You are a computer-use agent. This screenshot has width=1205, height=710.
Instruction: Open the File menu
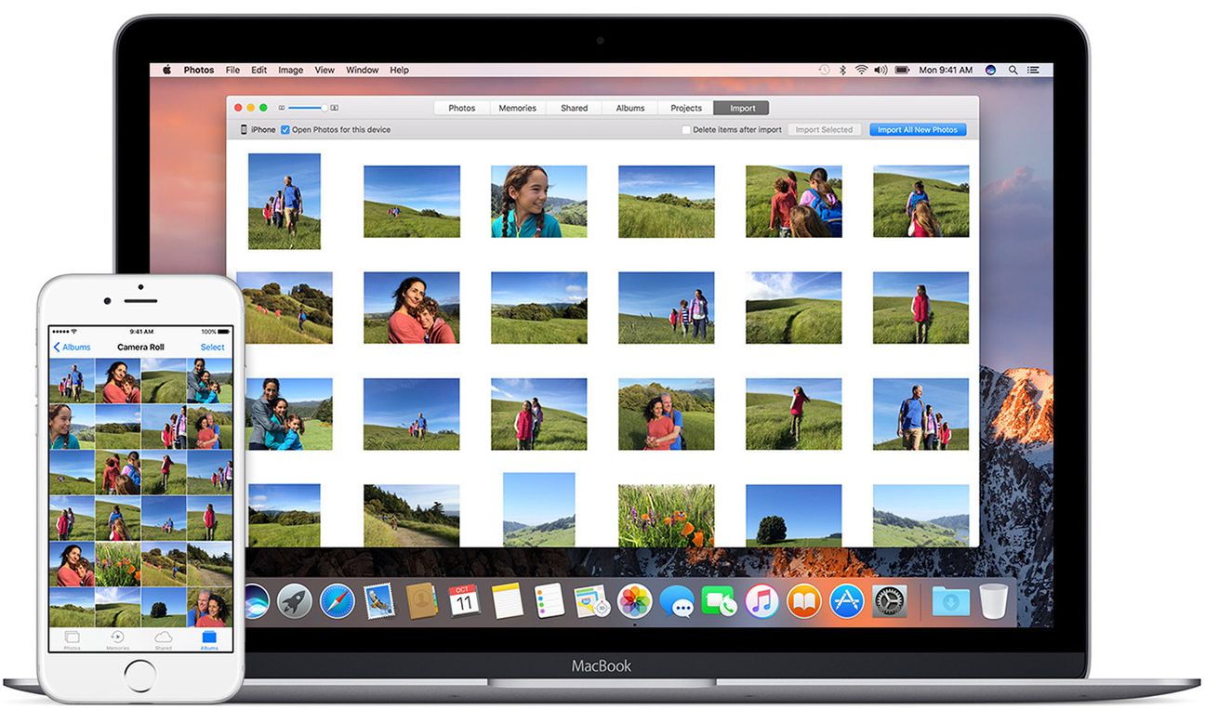(232, 70)
